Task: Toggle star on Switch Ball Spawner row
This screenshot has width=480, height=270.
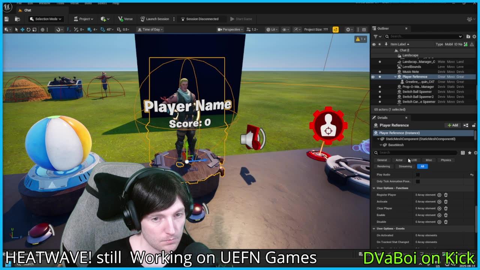Action: [379, 92]
